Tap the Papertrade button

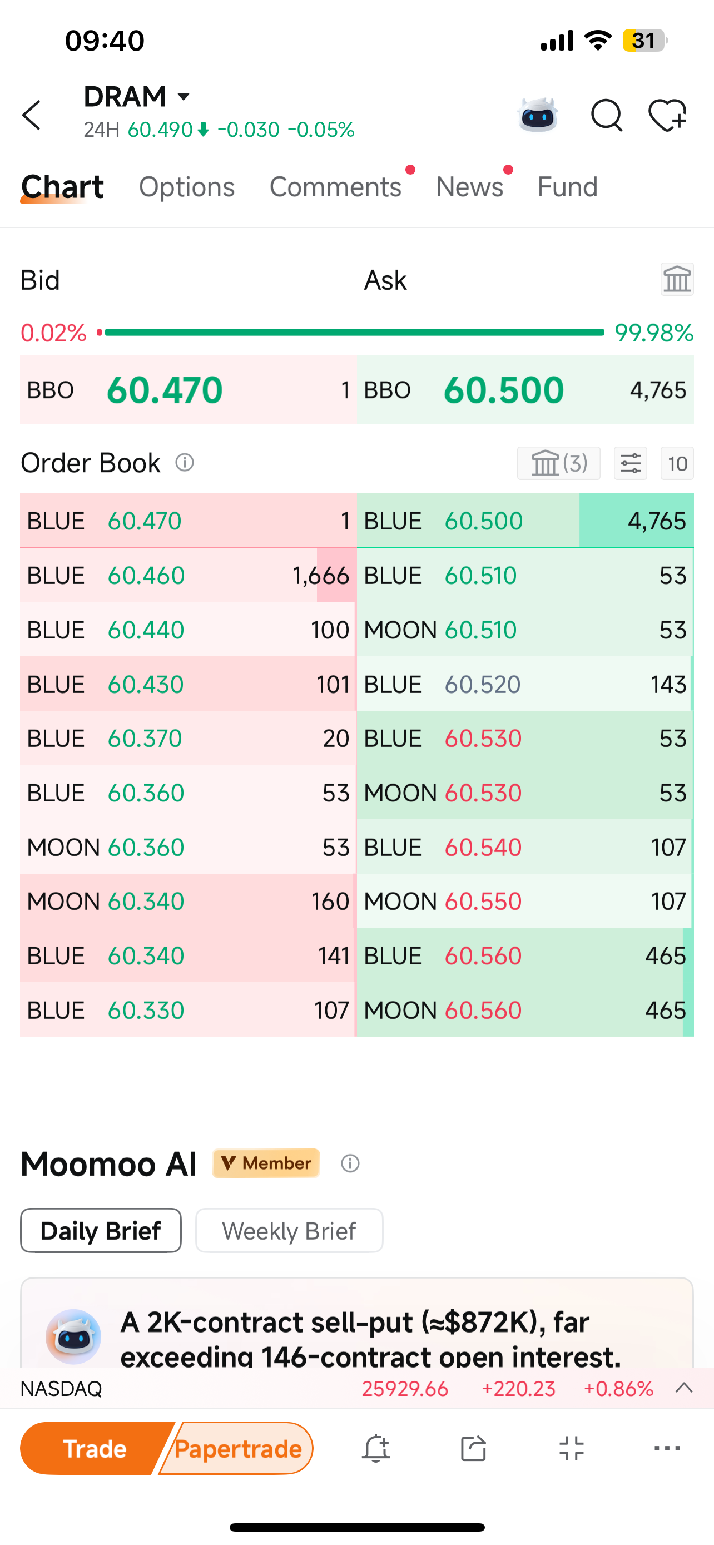pos(238,1448)
